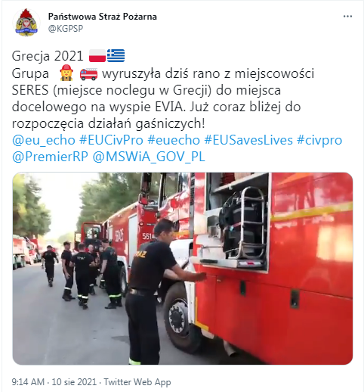Click the fire engine emoji
The width and height of the screenshot is (364, 392).
(x=88, y=73)
